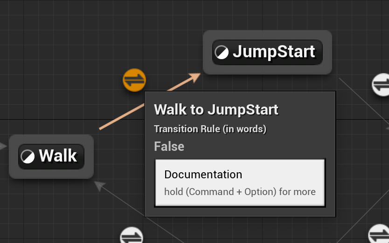Click the 'Walk to JumpStart' tooltip title
Image resolution: width=389 pixels, height=243 pixels.
pyautogui.click(x=216, y=109)
